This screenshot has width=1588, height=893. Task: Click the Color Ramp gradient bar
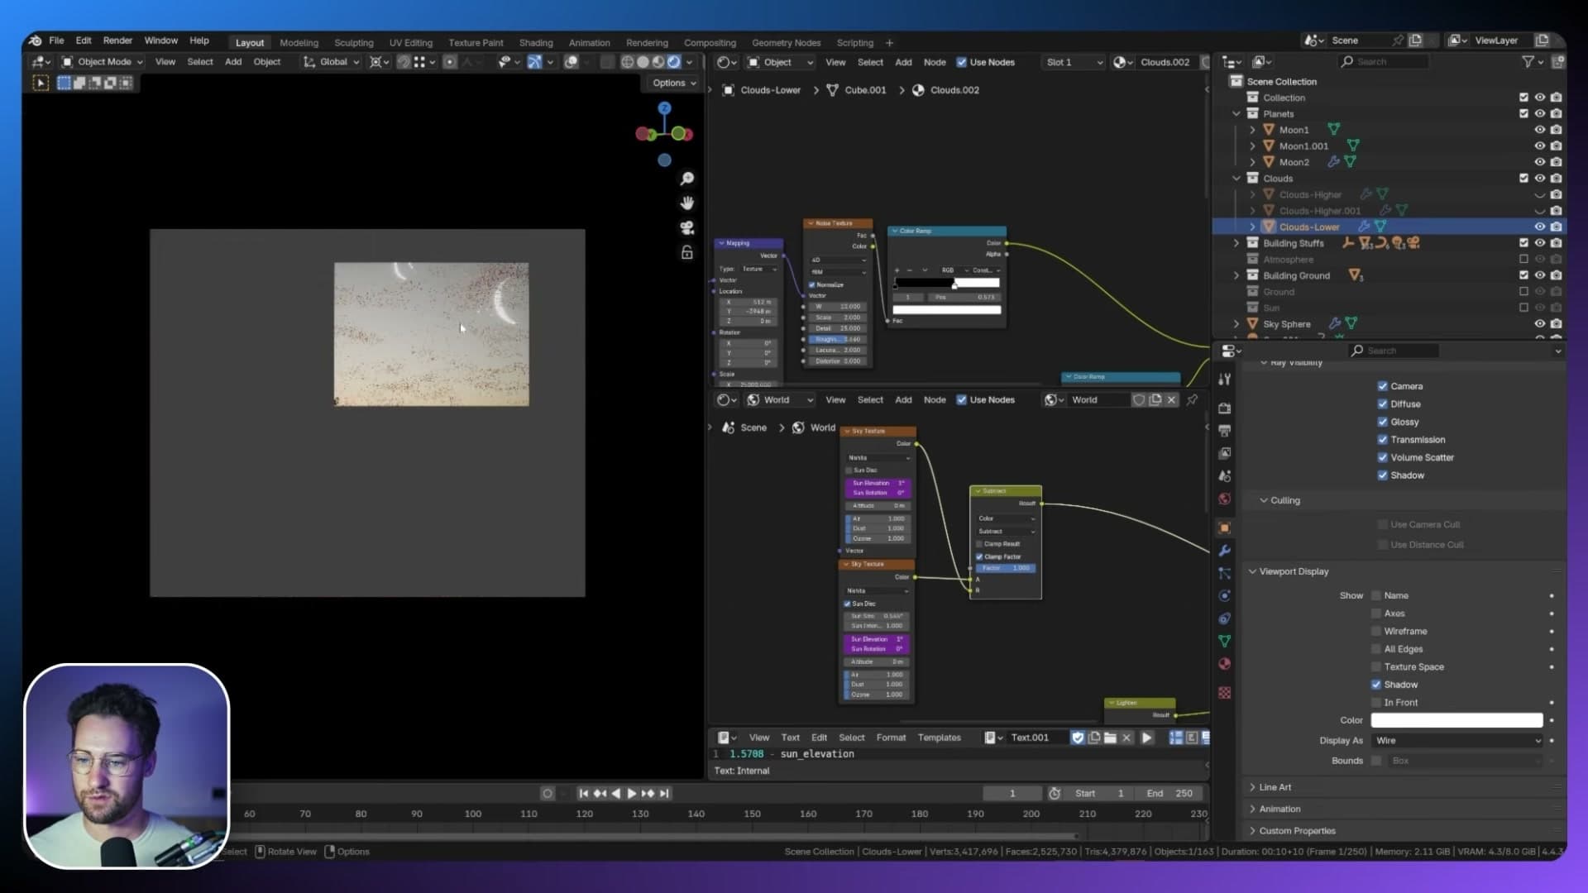coord(947,283)
